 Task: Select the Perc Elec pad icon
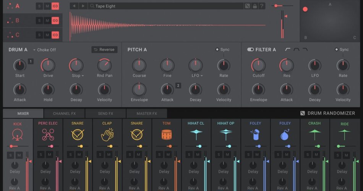[48, 135]
